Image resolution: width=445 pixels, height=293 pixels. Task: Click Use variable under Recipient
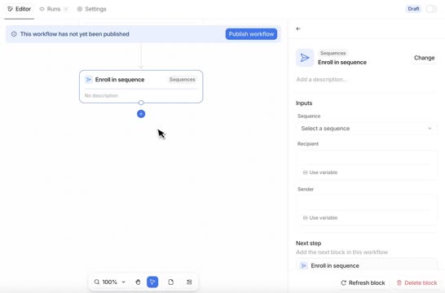[320, 173]
